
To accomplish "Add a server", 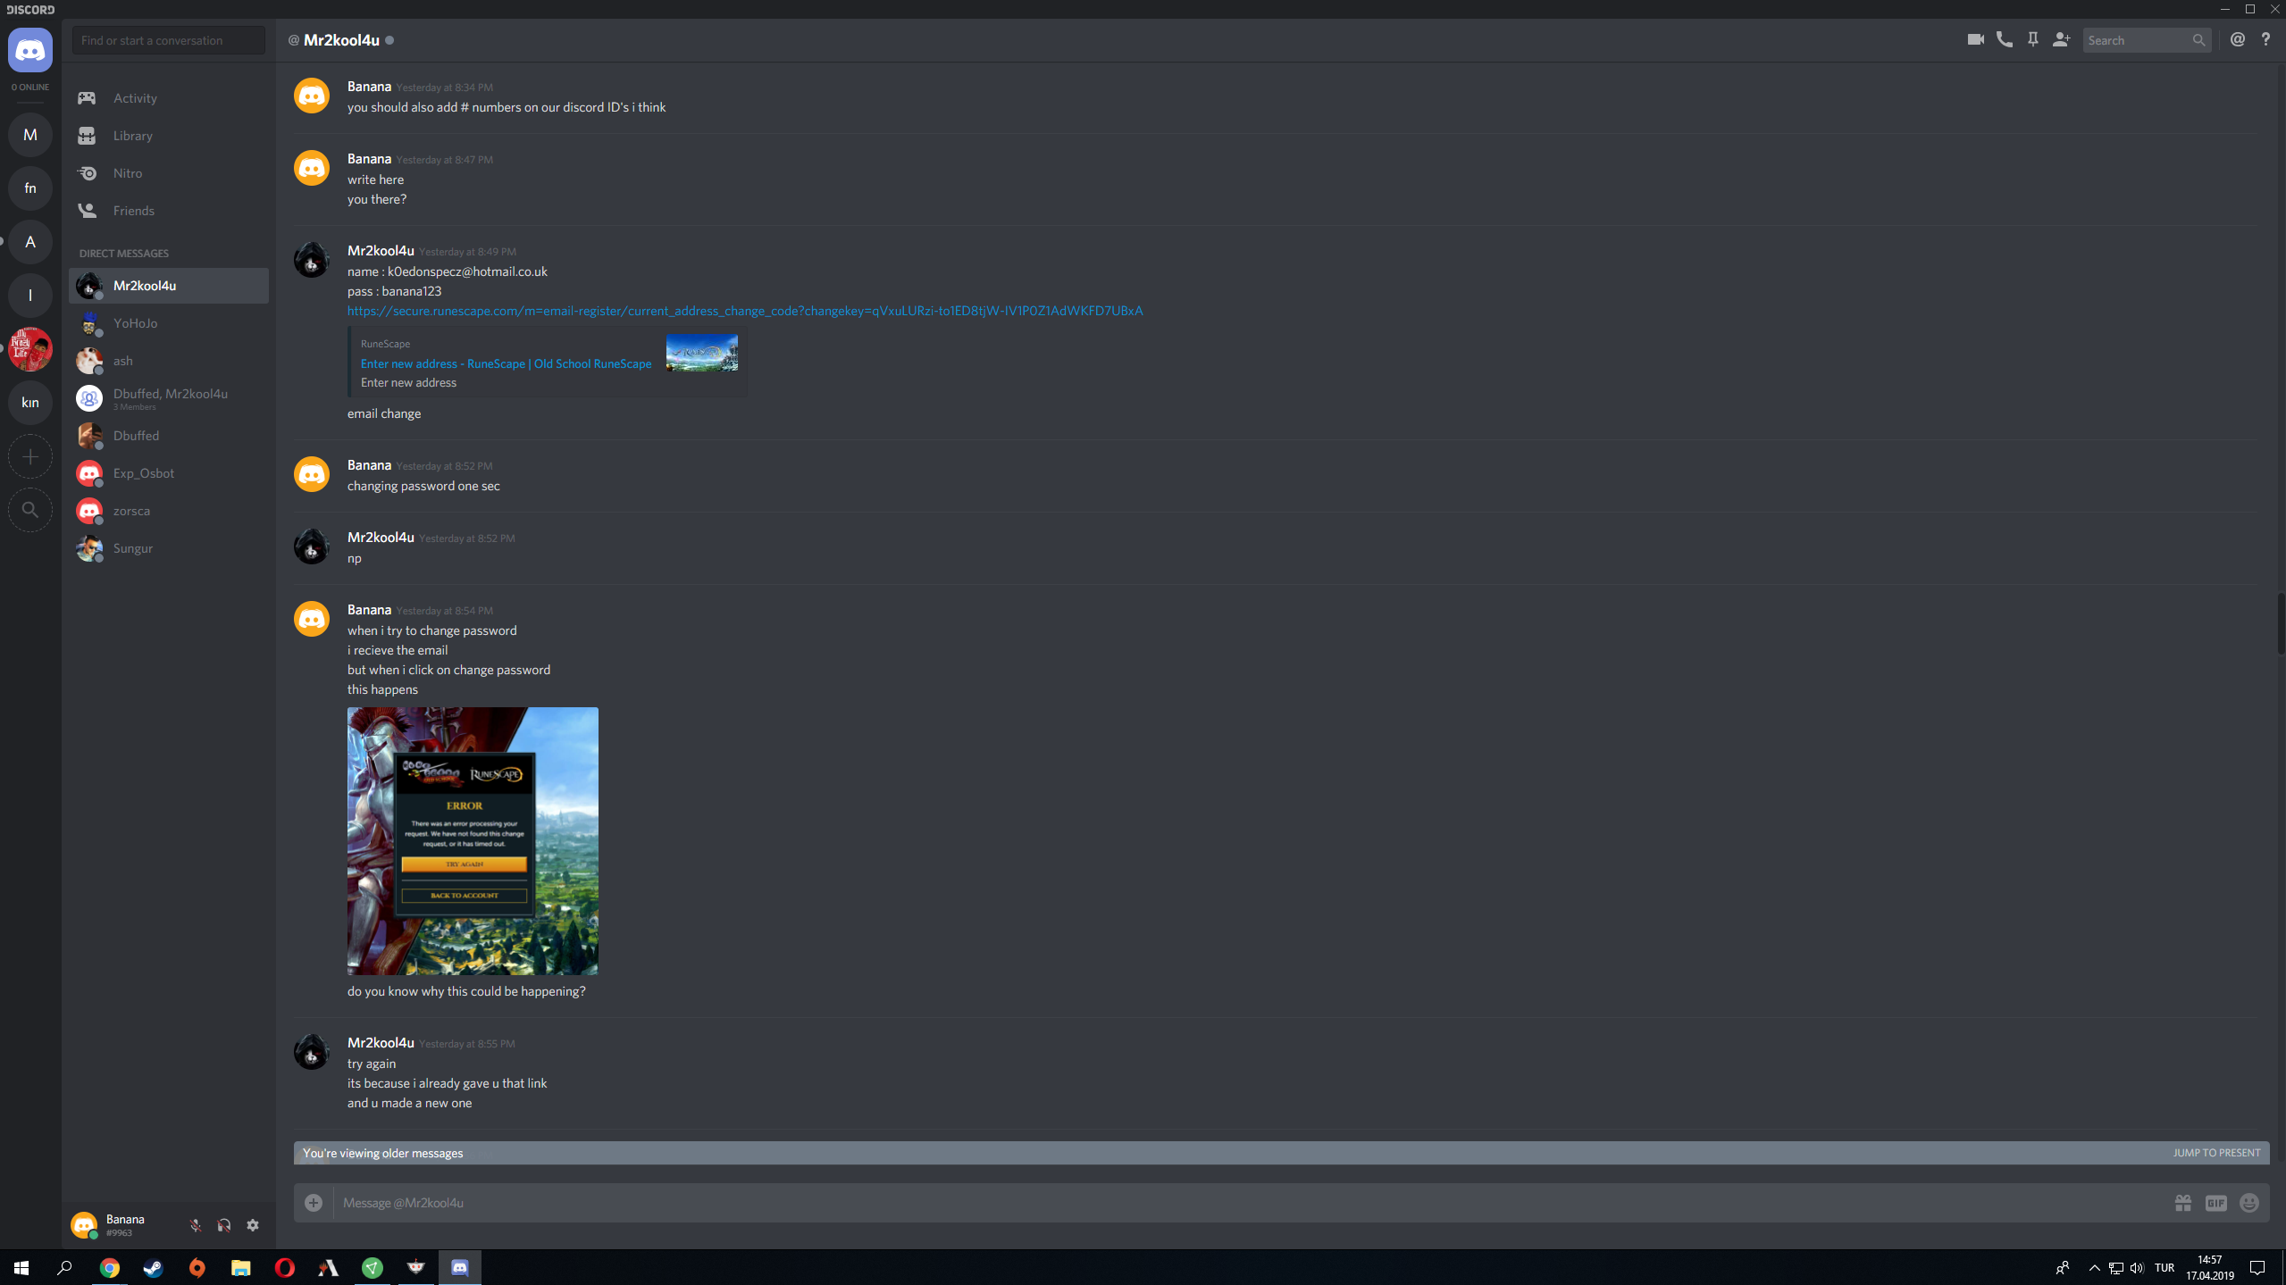I will point(30,456).
